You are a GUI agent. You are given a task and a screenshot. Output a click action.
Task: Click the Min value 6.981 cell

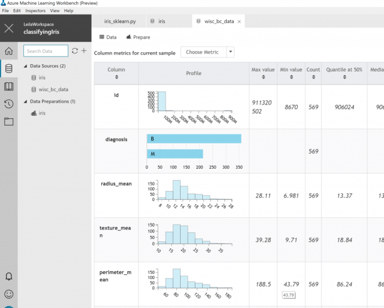coord(291,196)
